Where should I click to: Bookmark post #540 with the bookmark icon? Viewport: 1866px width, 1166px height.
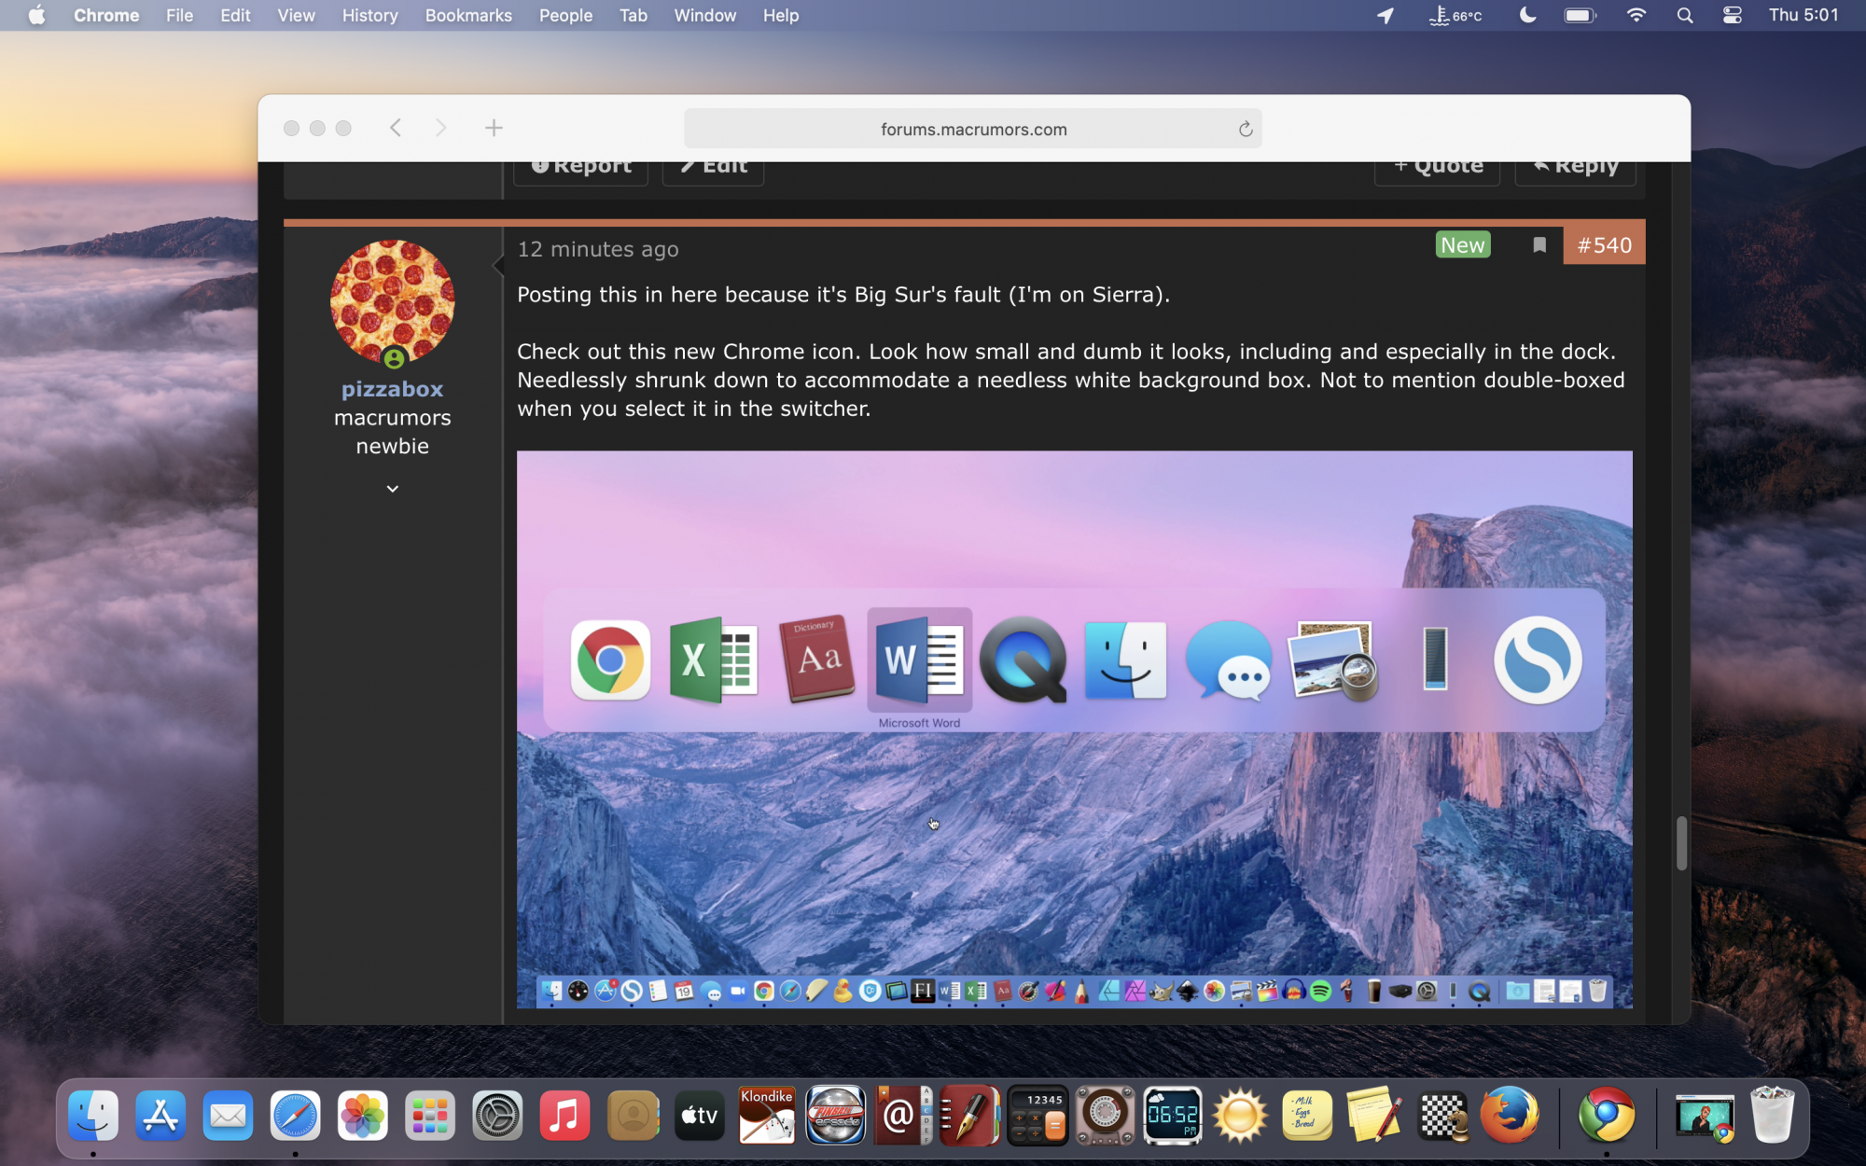(1539, 245)
